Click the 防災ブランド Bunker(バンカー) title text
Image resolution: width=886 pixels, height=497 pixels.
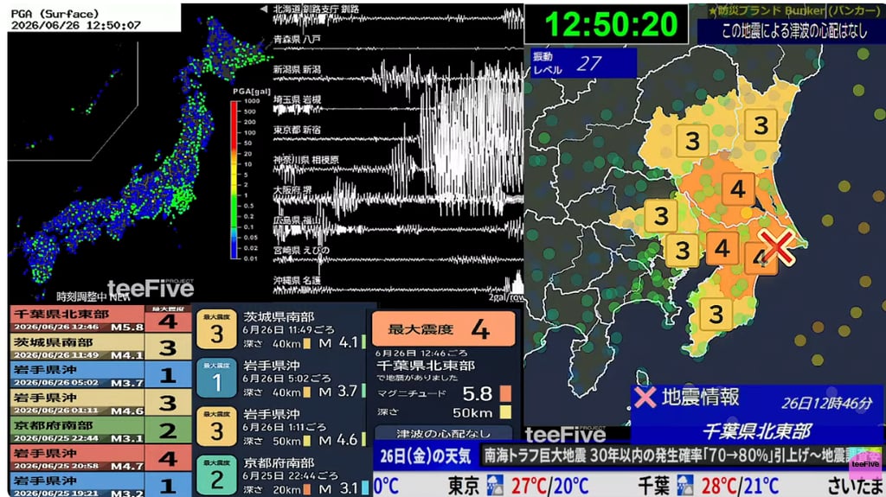[x=795, y=10]
